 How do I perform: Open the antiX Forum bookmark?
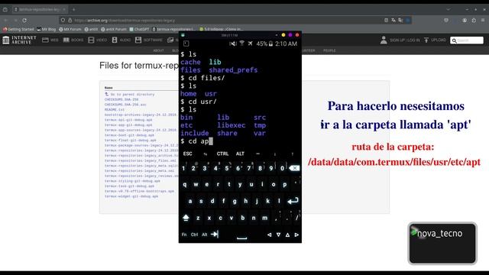pyautogui.click(x=114, y=29)
